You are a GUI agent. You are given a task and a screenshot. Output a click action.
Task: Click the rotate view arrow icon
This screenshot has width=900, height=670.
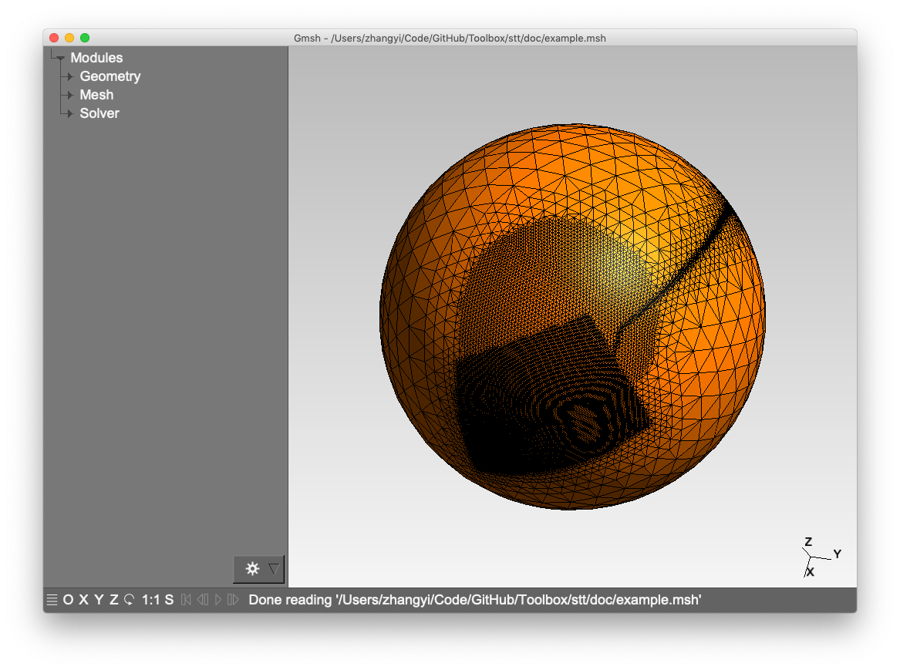coord(130,600)
